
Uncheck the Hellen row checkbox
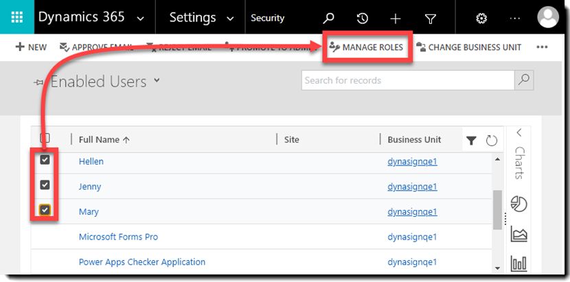[x=45, y=160]
